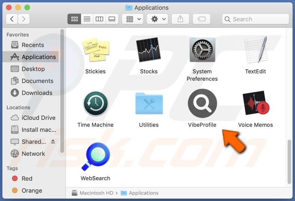
Task: Select the WebSearch app icon
Action: (x=96, y=156)
